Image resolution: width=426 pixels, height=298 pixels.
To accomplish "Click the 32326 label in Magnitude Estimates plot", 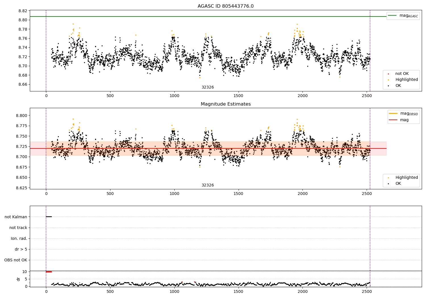I will point(208,185).
